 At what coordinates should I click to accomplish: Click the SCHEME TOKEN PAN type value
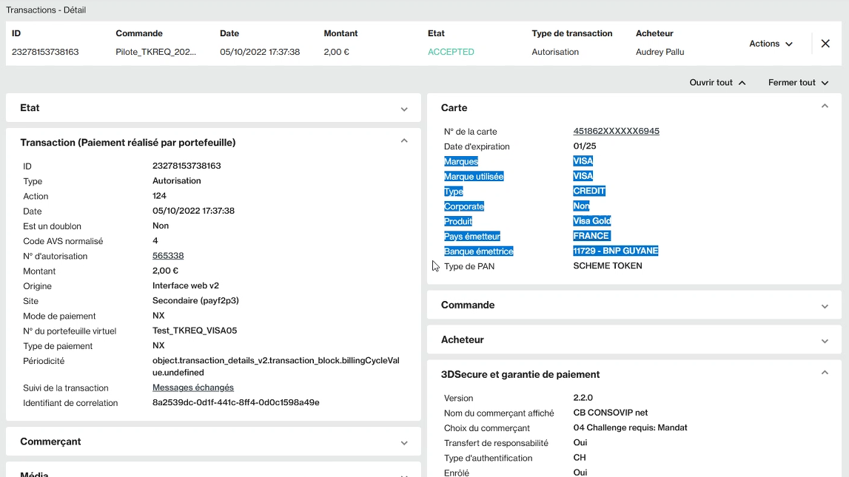pyautogui.click(x=608, y=266)
